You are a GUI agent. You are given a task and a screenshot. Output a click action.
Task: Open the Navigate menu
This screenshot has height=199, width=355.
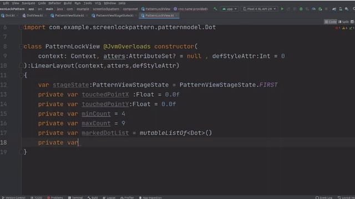pyautogui.click(x=28, y=3)
